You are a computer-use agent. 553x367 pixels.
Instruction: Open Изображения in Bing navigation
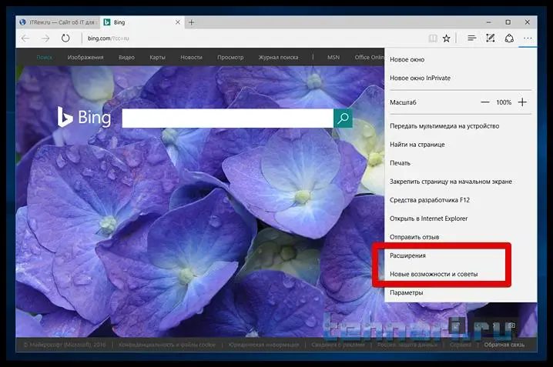click(x=85, y=57)
